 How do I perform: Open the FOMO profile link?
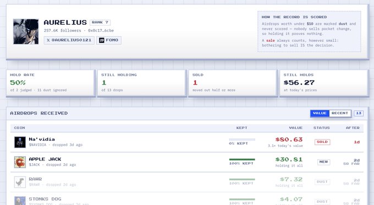[109, 40]
